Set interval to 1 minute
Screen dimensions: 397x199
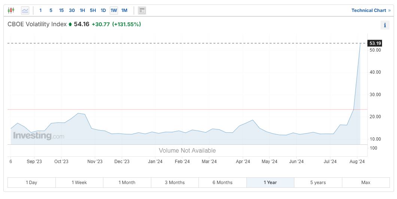coord(40,10)
